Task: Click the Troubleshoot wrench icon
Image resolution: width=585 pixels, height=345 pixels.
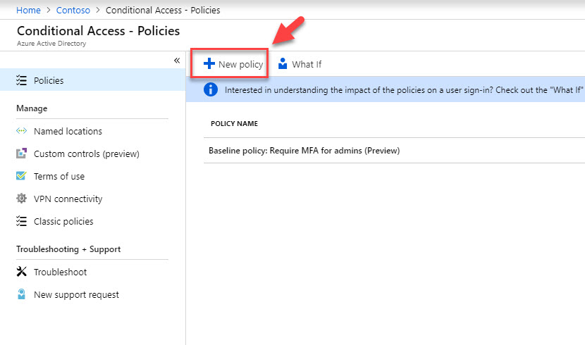Action: (x=21, y=272)
